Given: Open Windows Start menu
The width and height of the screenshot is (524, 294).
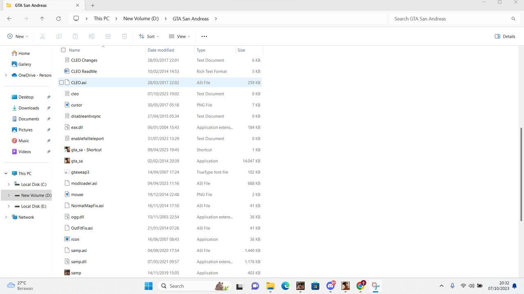Looking at the screenshot, I should click(148, 286).
